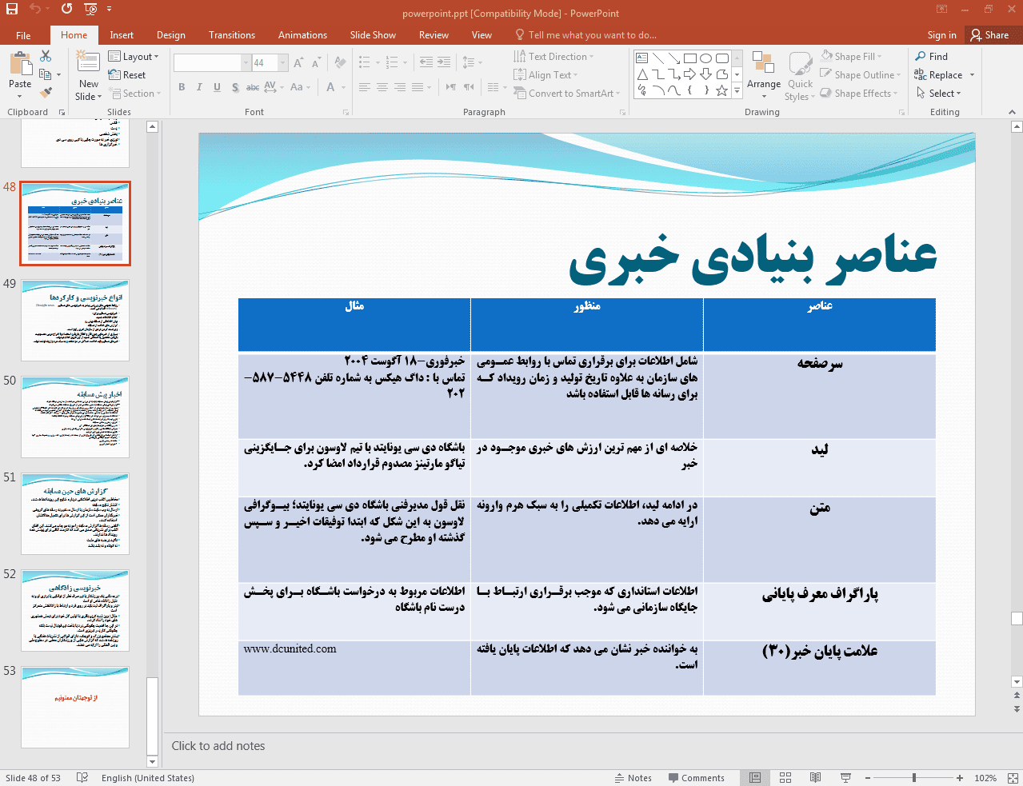The height and width of the screenshot is (786, 1023).
Task: Click Arrange button
Action: click(764, 75)
